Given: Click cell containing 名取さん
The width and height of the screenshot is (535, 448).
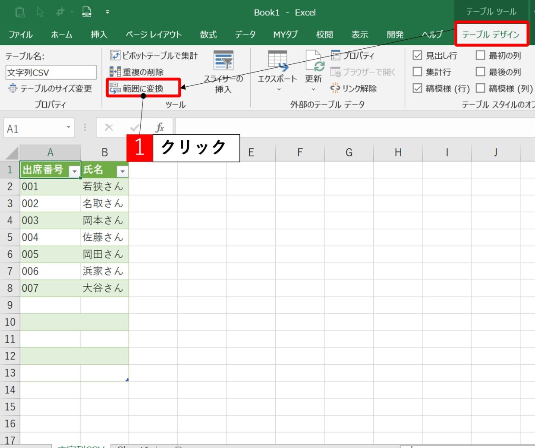Looking at the screenshot, I should tap(104, 203).
